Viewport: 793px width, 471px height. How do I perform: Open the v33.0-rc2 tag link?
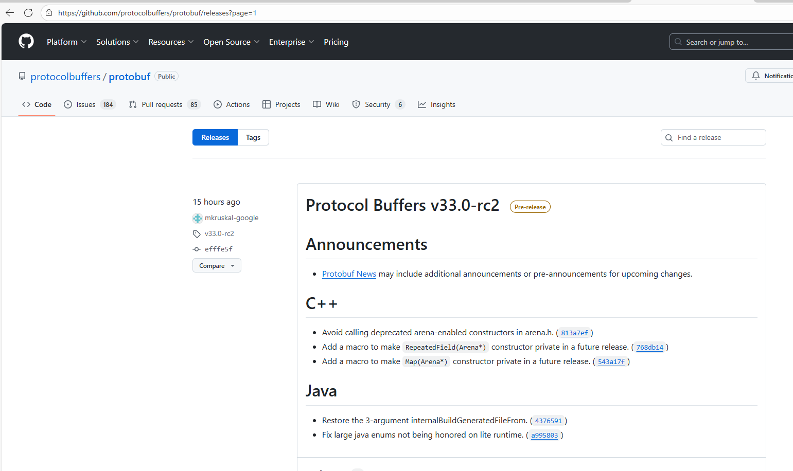[219, 233]
